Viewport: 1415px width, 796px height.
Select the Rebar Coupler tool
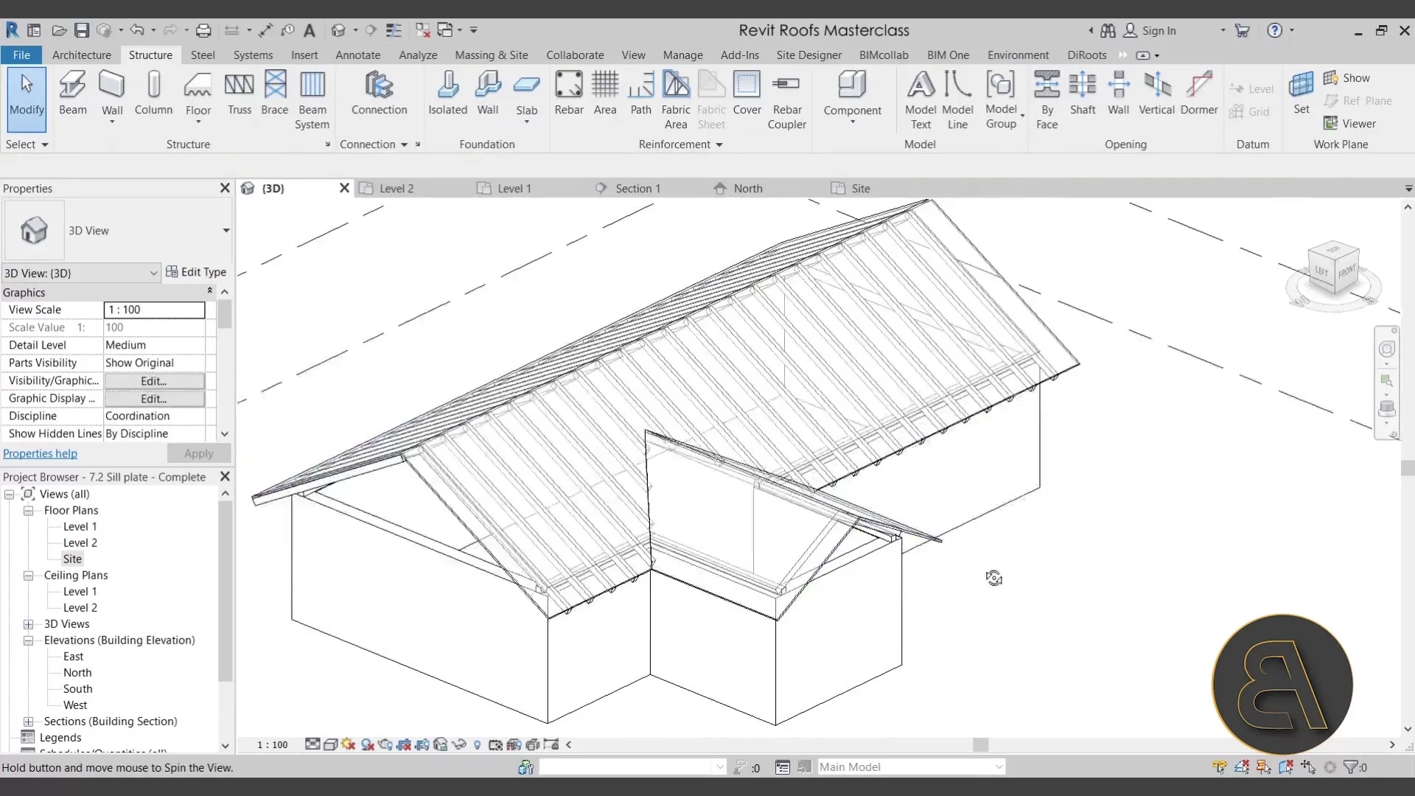click(x=786, y=99)
